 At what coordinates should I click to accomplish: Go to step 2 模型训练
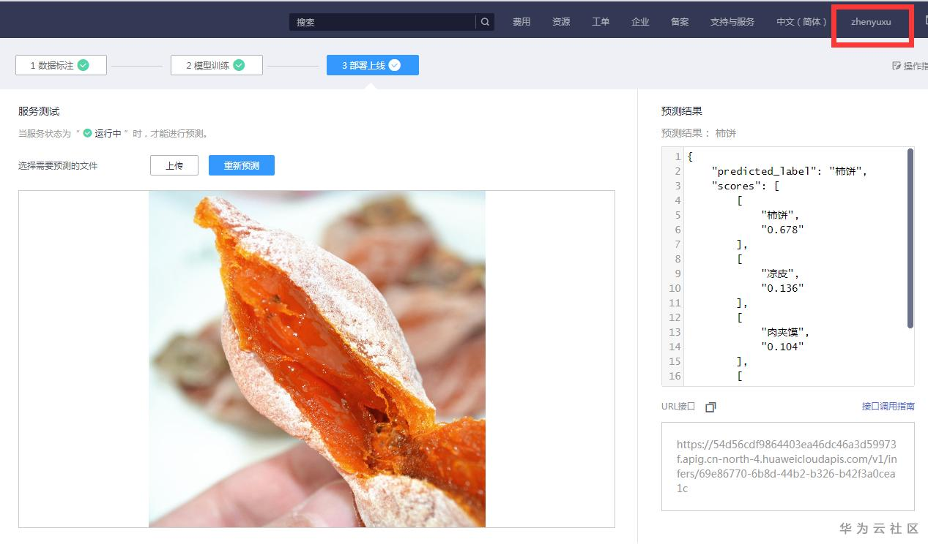[217, 65]
